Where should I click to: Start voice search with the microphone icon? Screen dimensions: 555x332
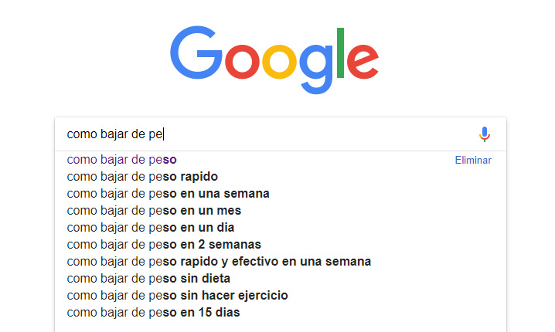484,134
